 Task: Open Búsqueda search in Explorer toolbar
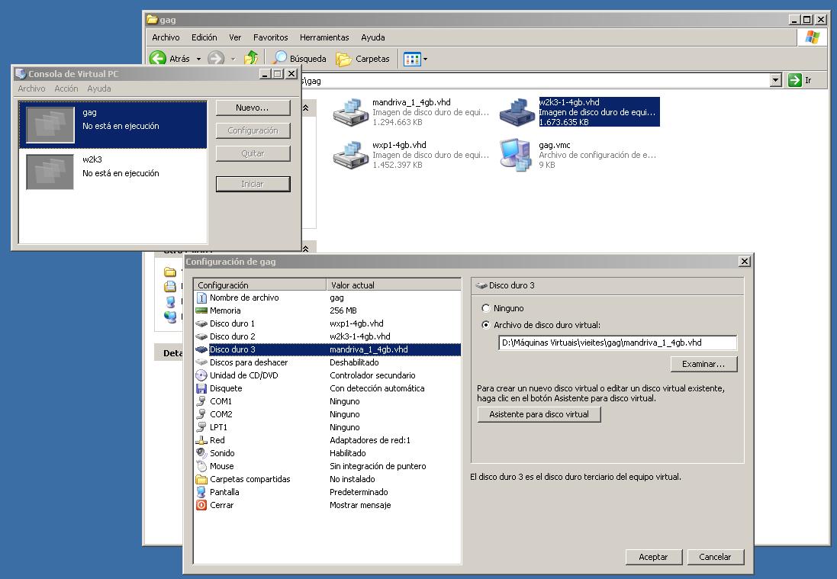(x=299, y=59)
